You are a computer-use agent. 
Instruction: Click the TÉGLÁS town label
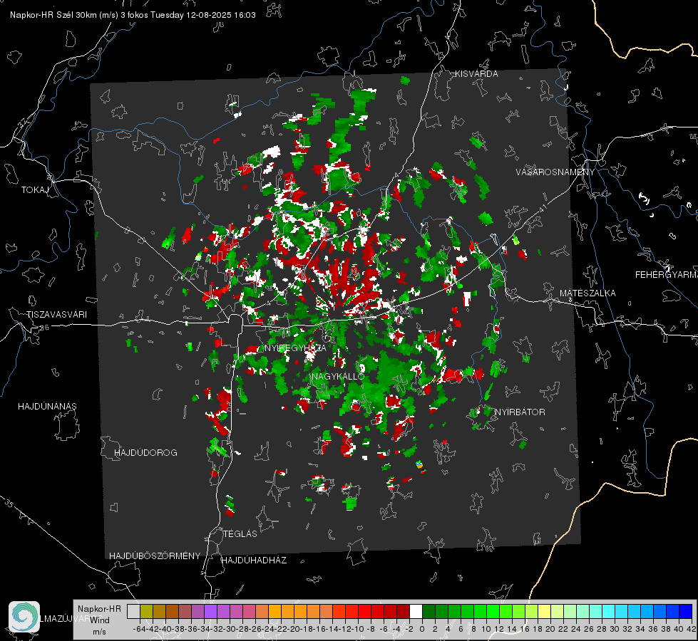click(240, 533)
